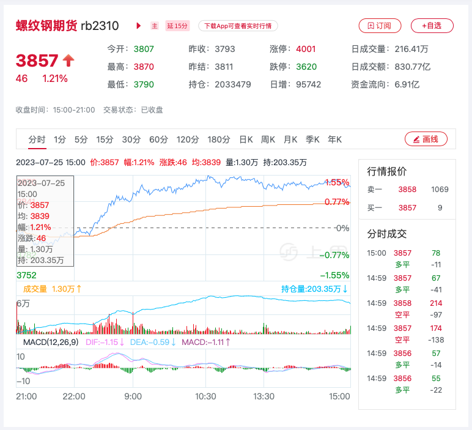The image size is (472, 430).
Task: Click the 延15分 delay badge
Action: point(178,26)
